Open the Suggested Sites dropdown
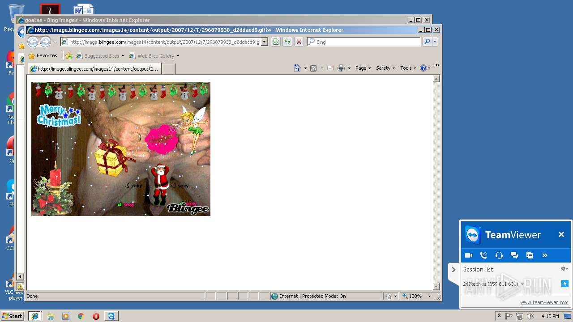 [x=100, y=56]
